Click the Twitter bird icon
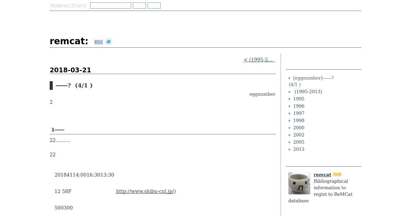 (109, 41)
